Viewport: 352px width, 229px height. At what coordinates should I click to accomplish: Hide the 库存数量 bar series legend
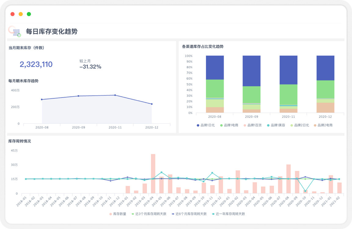(x=118, y=214)
